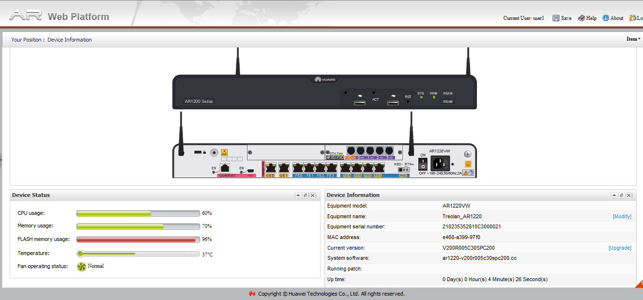Image resolution: width=643 pixels, height=300 pixels.
Task: Click Modify link for equipment name
Action: tap(622, 216)
